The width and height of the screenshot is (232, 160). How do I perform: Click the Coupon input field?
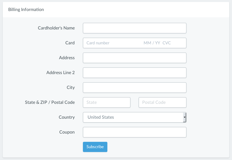coord(135,132)
